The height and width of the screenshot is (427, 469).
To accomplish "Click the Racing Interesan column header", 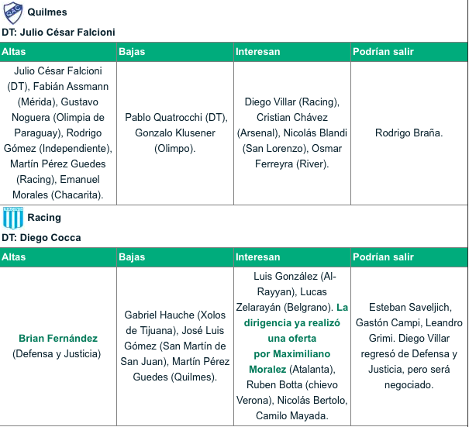I will [292, 257].
